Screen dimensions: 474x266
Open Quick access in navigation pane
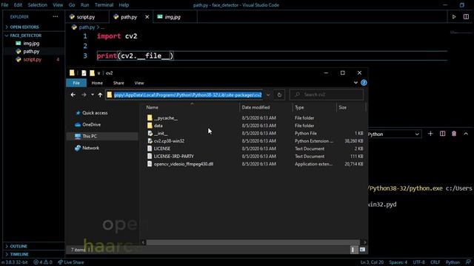95,113
